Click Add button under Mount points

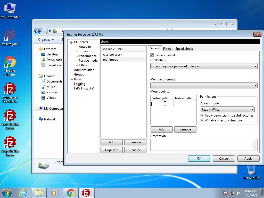tap(161, 129)
